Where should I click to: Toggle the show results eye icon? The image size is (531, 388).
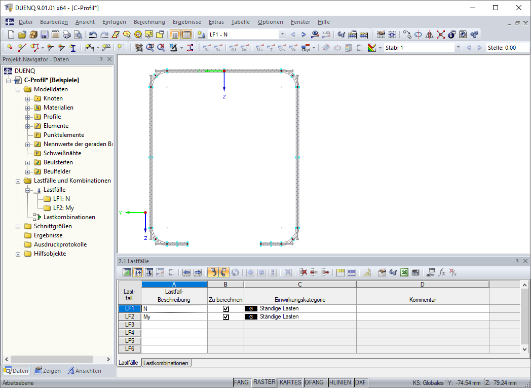pyautogui.click(x=315, y=34)
